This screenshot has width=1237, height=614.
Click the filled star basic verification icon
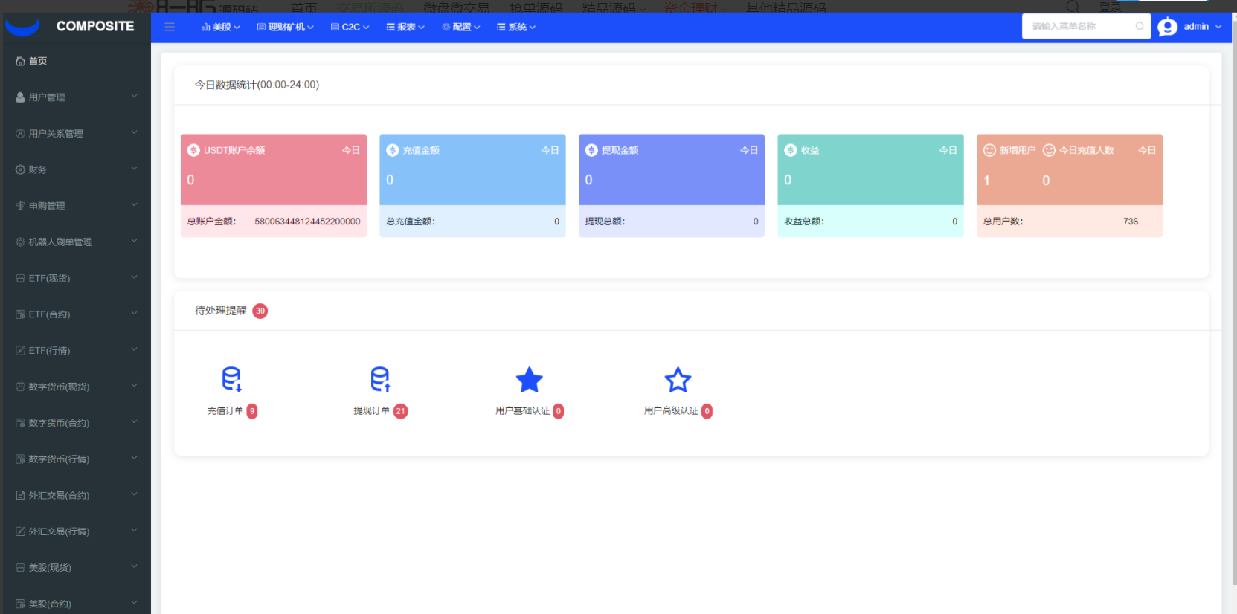529,380
